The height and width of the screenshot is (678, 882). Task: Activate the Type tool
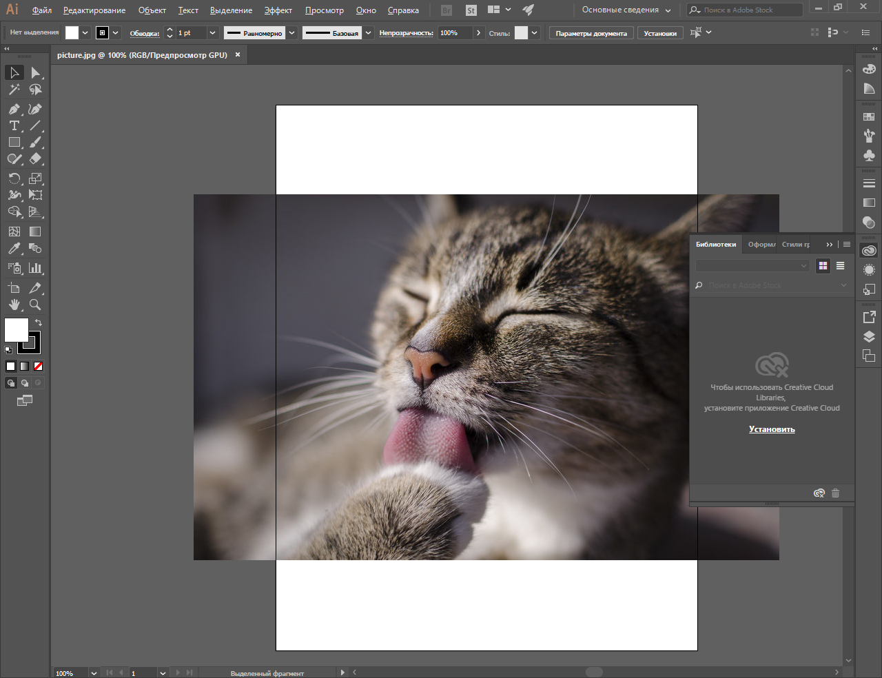coord(14,125)
